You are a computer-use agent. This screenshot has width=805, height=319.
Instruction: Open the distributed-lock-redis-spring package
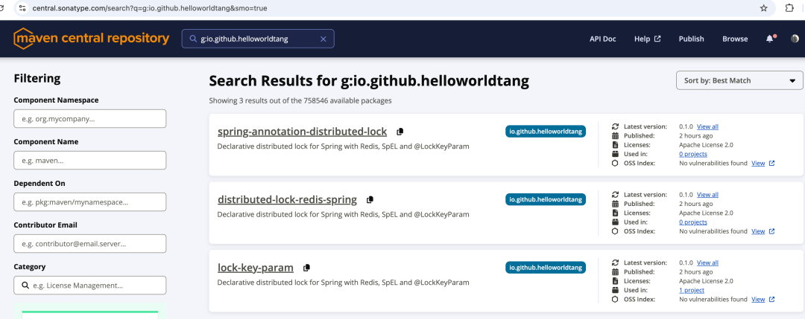[287, 200]
